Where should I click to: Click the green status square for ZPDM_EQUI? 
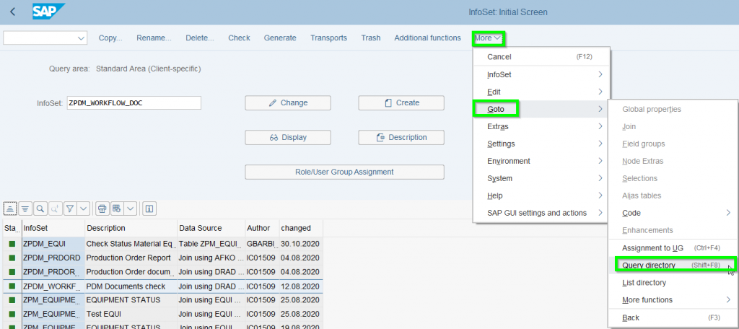tap(12, 244)
